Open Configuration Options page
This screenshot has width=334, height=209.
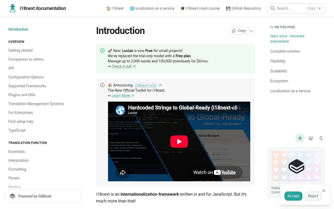26,77
